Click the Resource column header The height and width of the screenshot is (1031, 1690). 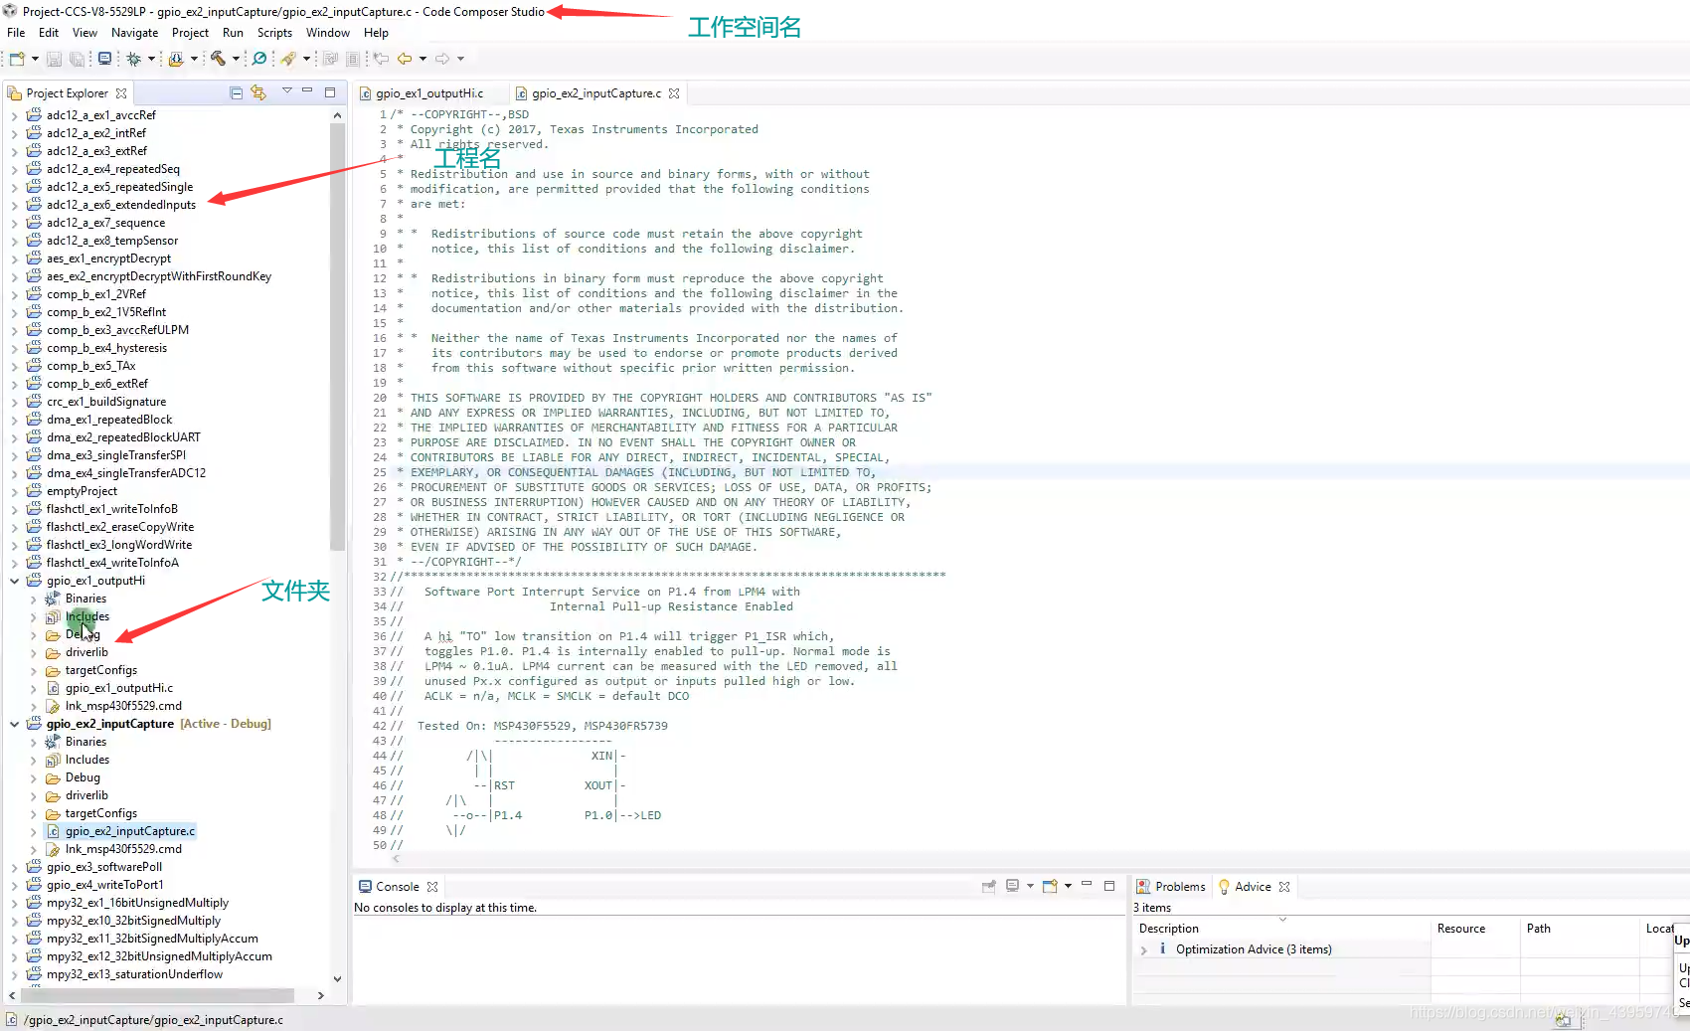pos(1475,929)
